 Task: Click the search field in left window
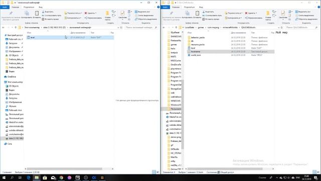tap(141, 28)
